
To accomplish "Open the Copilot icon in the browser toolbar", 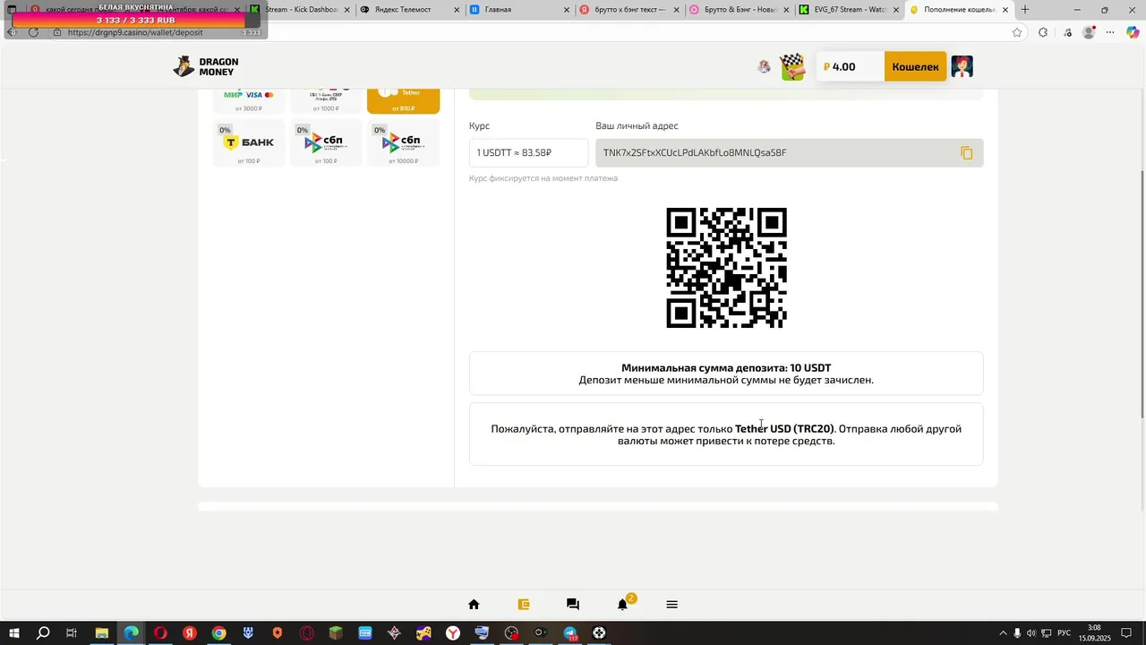I will pyautogui.click(x=1133, y=32).
